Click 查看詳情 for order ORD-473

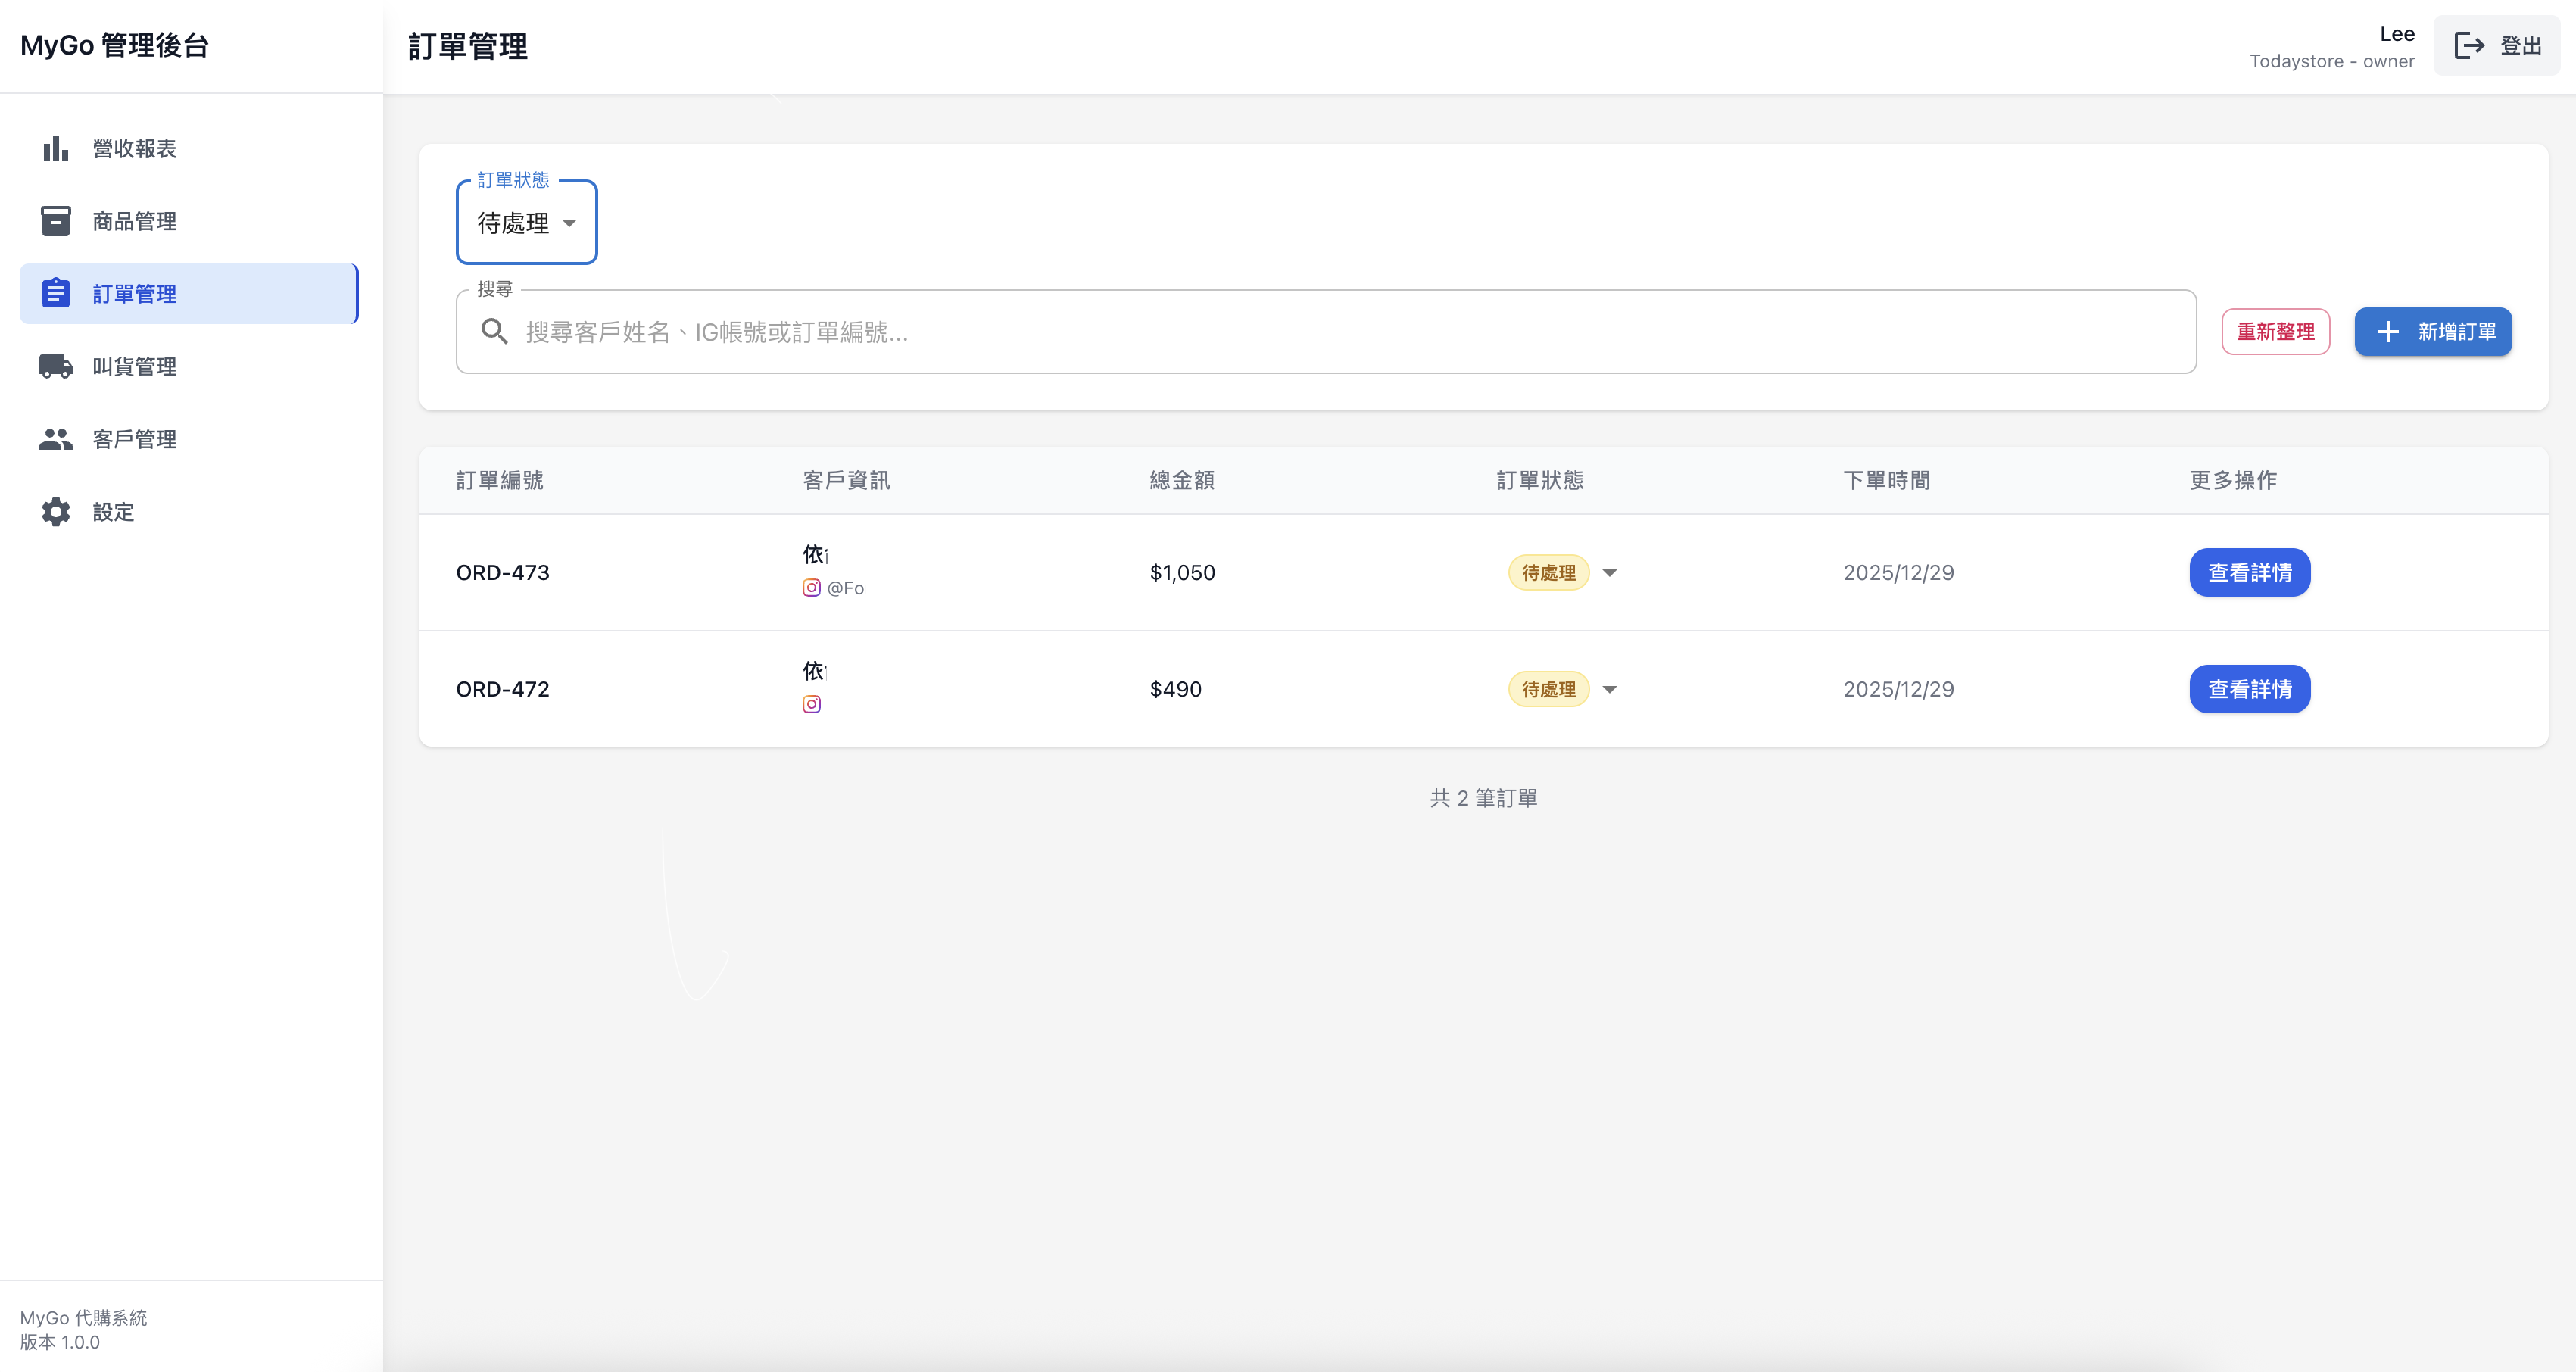(2250, 572)
